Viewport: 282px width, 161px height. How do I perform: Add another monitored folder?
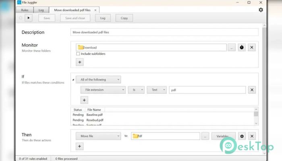point(80,62)
